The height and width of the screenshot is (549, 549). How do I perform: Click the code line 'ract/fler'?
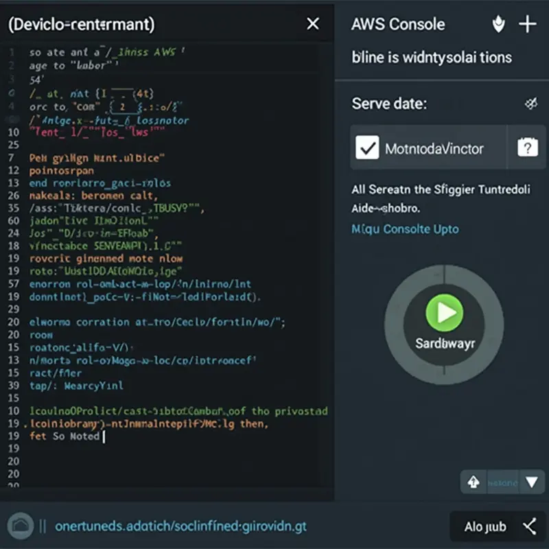pyautogui.click(x=56, y=373)
